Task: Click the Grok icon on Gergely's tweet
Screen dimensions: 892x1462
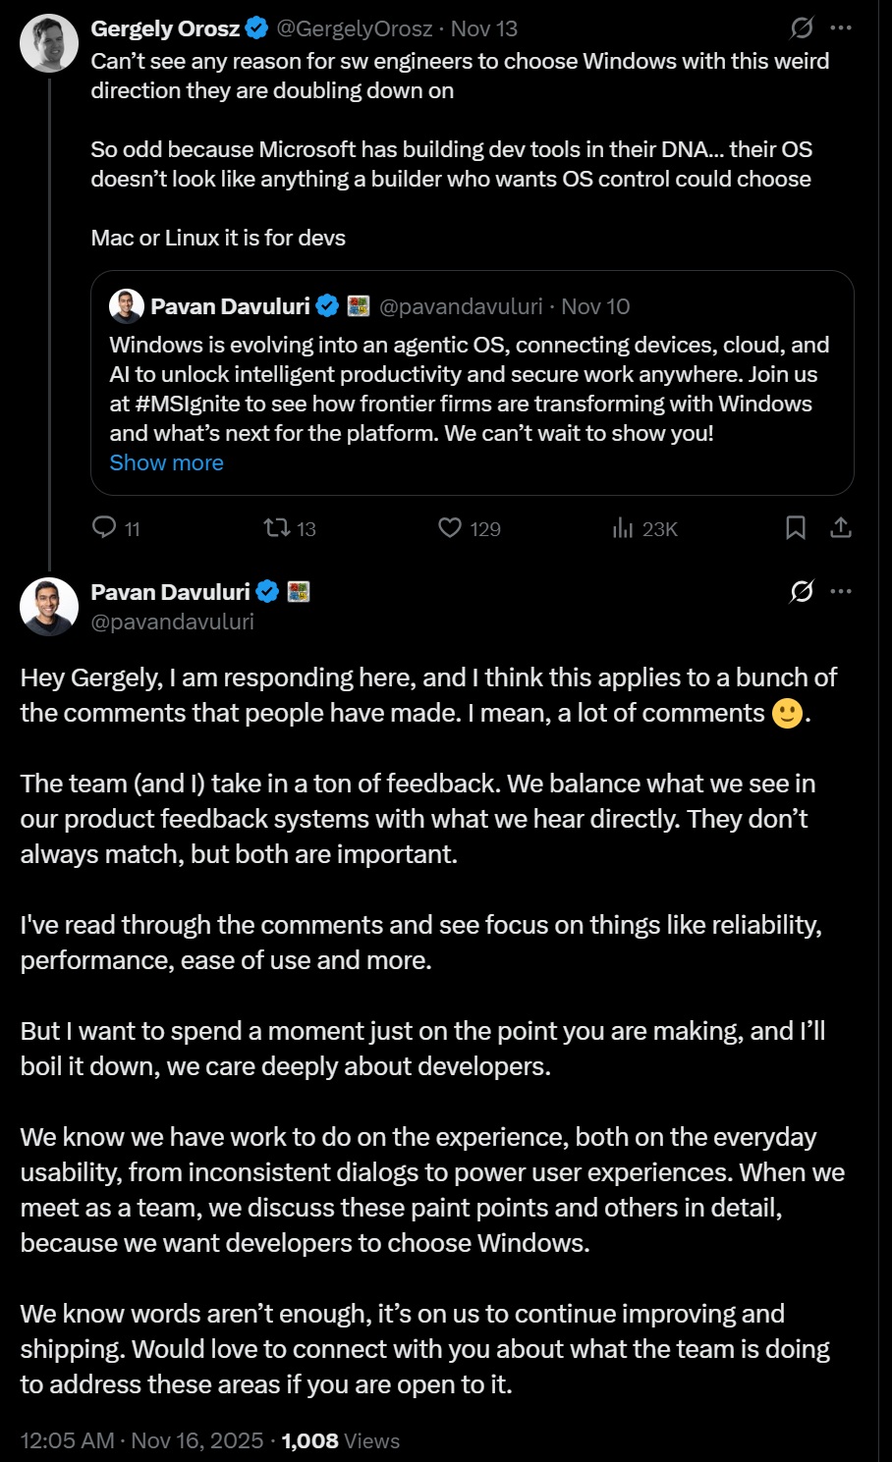Action: pos(802,28)
